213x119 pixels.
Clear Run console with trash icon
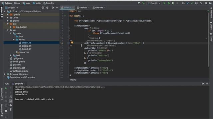(x=11, y=109)
